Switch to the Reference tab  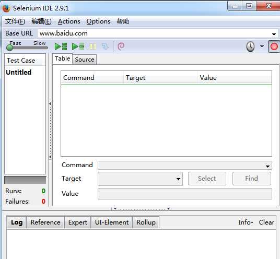(x=45, y=222)
